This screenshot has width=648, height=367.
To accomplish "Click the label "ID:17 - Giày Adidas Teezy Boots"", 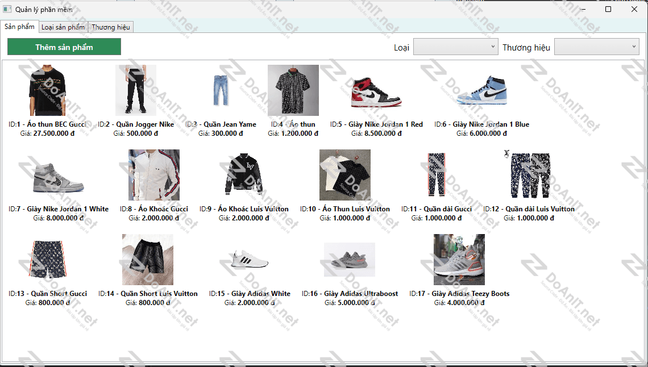I will click(x=459, y=294).
